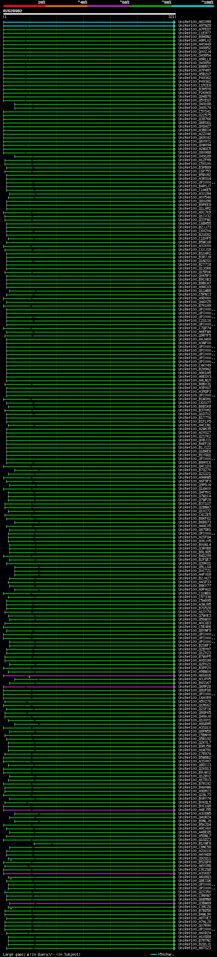Screen dimensions: 217x957
Task: Select the UniRef100_P49362 label
Action: (195, 78)
